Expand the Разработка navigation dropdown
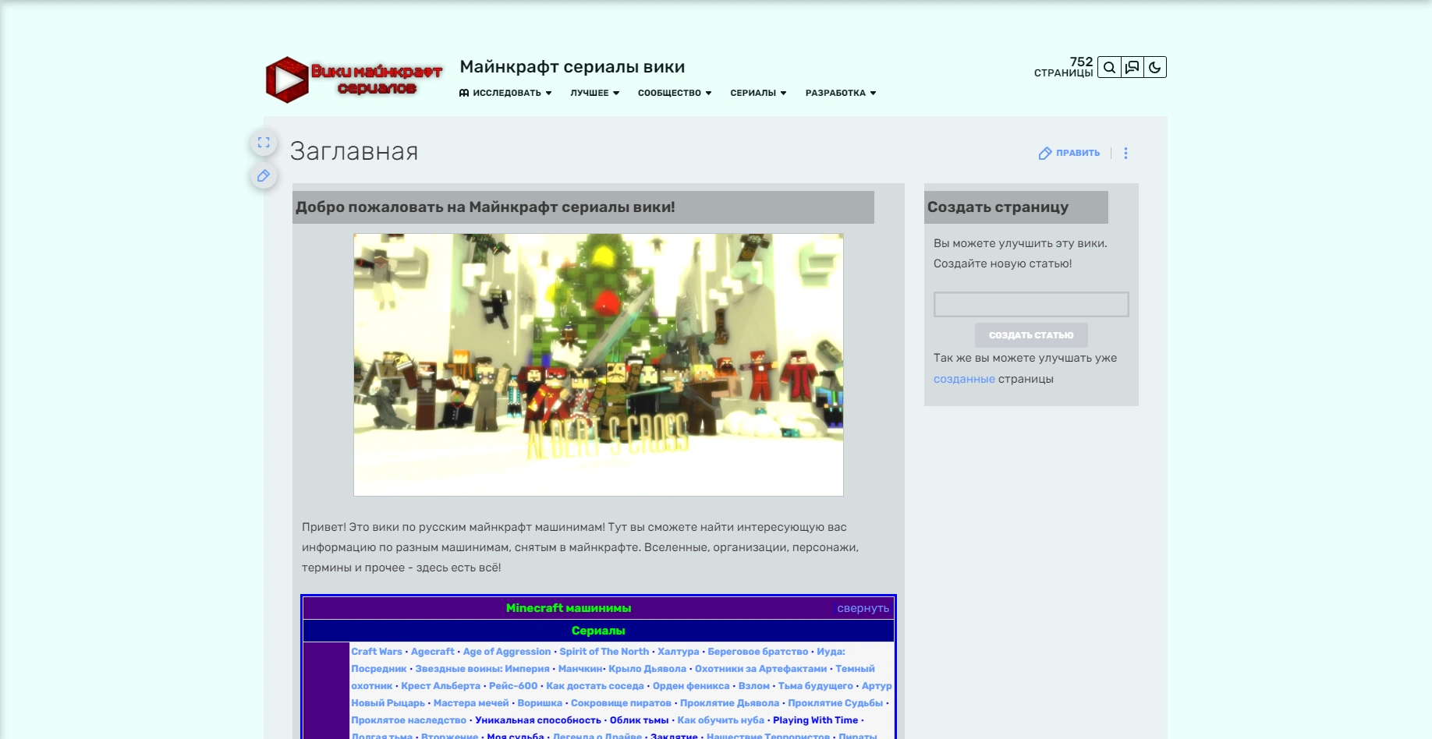1432x739 pixels. point(841,93)
